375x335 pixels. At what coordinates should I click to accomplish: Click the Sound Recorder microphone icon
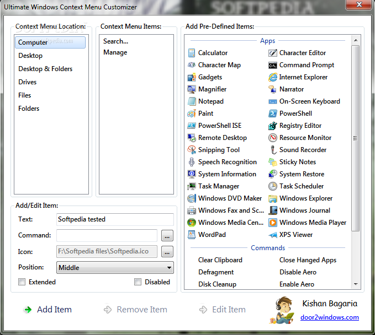click(273, 150)
